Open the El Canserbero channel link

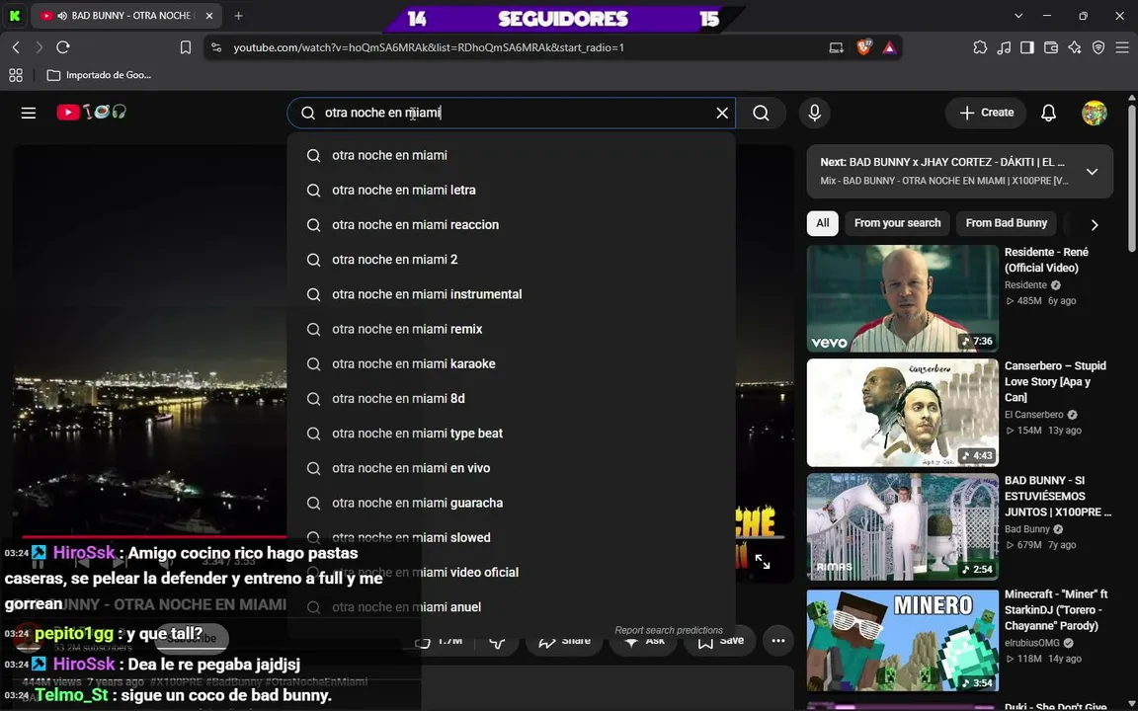(1034, 415)
